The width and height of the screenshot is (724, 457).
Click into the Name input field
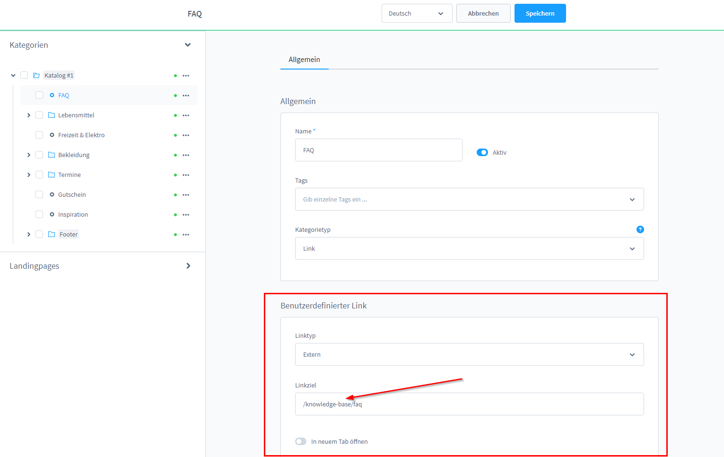coord(379,150)
